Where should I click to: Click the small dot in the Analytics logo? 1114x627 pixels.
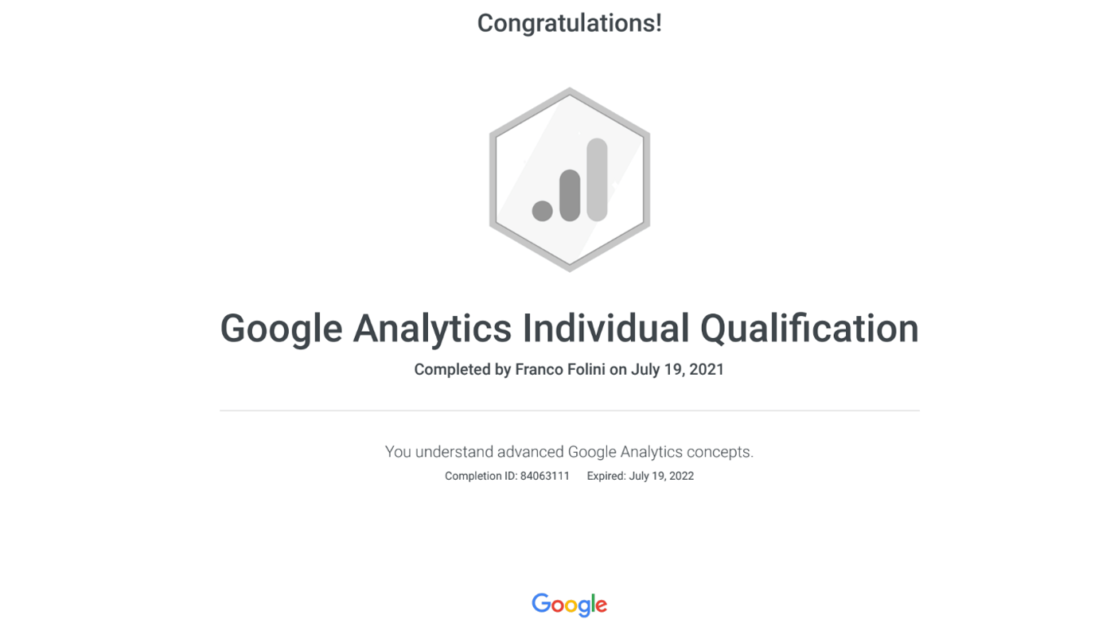(543, 210)
